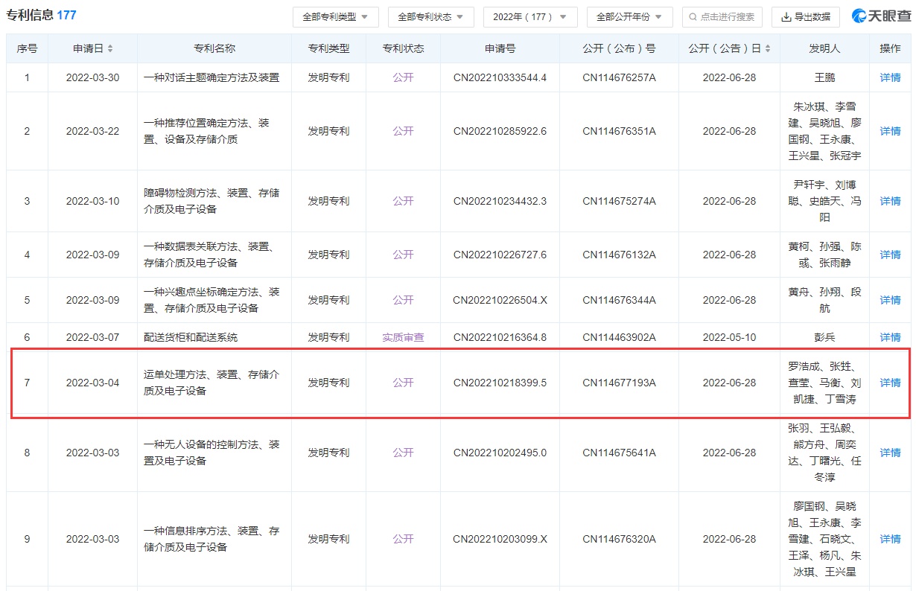Viewport: 916px width, 591px height.
Task: Open the 2022年（177）year dropdown
Action: [x=529, y=17]
